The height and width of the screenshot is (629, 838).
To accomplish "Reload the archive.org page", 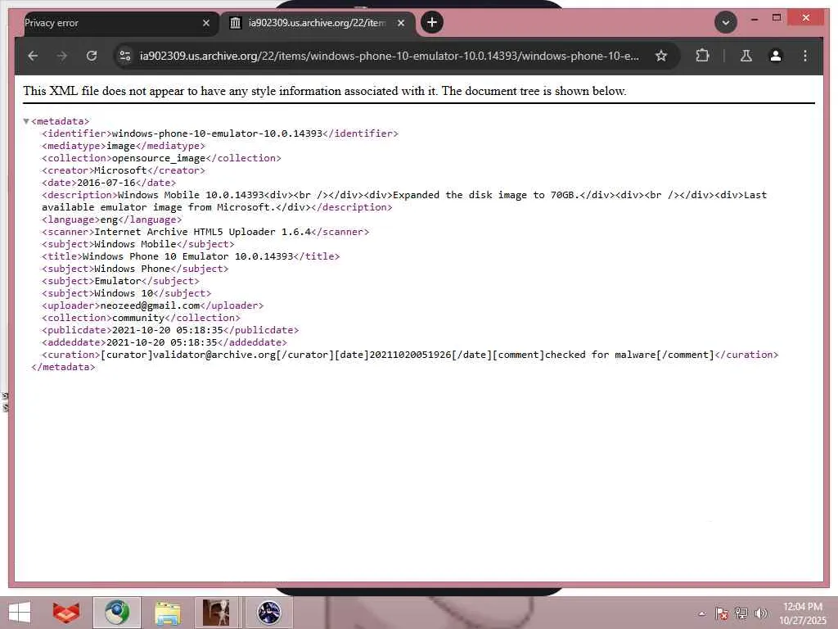I will (x=92, y=56).
